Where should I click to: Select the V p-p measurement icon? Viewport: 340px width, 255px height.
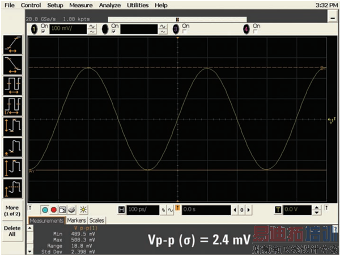(12, 127)
